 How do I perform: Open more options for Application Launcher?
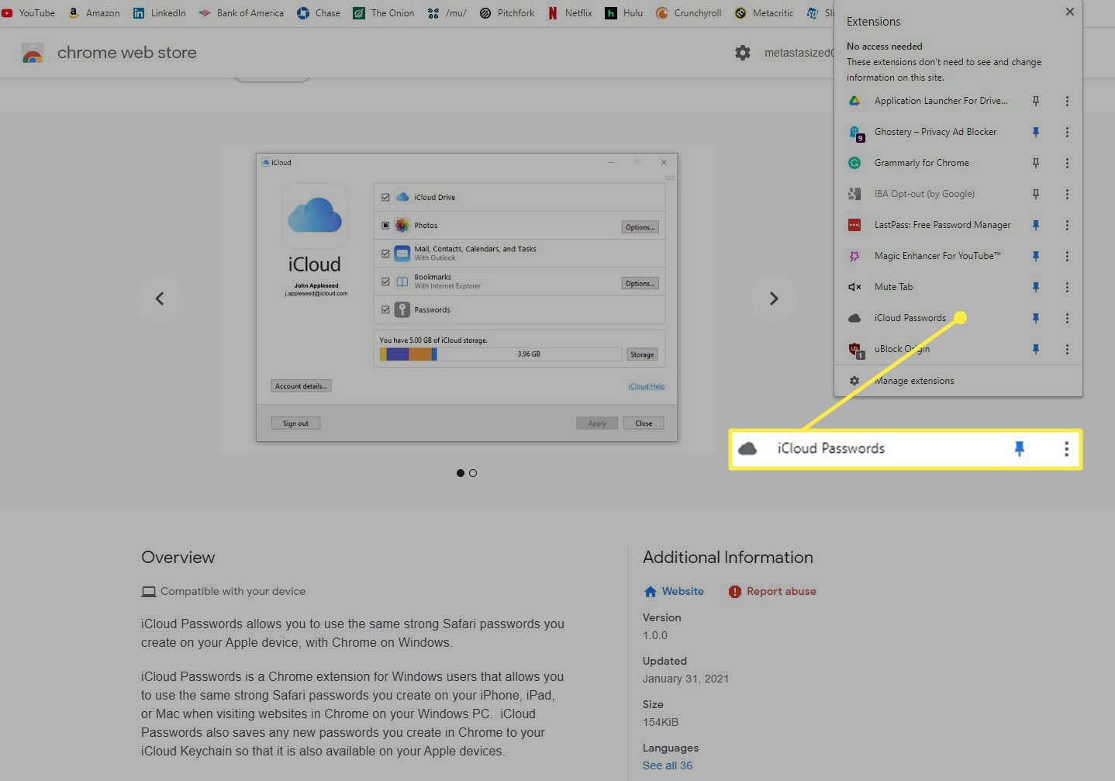[x=1067, y=101]
